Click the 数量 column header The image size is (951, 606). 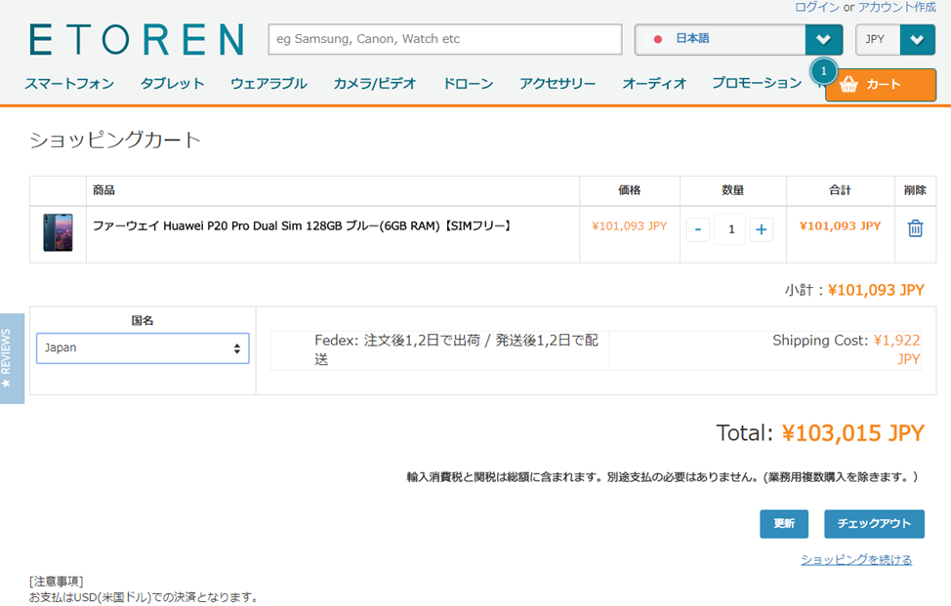click(x=732, y=190)
